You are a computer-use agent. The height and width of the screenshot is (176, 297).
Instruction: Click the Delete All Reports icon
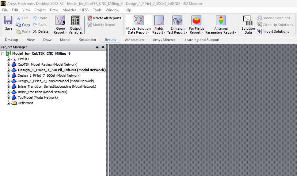[x=89, y=18]
